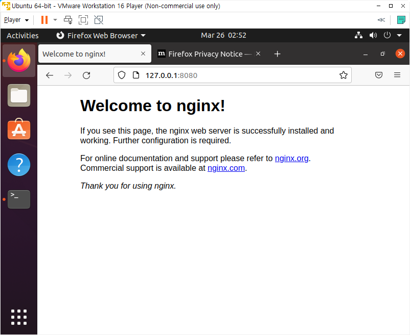
Task: Click the volume speaker icon
Action: pos(373,35)
